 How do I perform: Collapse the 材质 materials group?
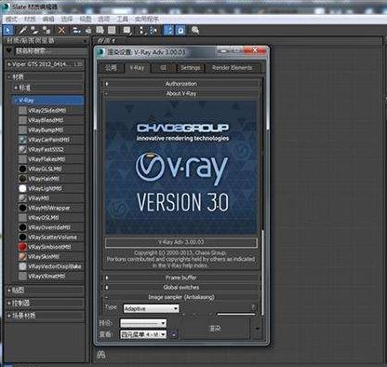9,77
